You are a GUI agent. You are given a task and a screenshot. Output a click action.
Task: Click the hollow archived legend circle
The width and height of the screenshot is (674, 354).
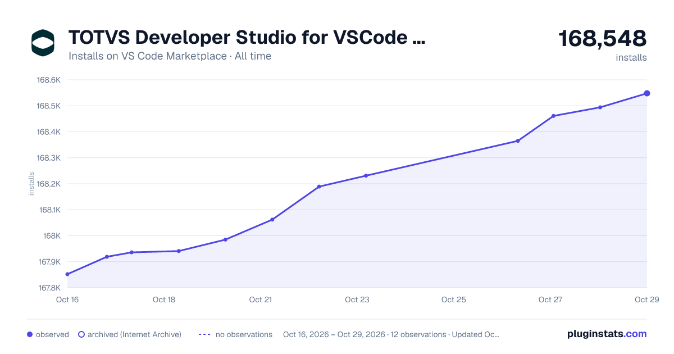tap(81, 334)
